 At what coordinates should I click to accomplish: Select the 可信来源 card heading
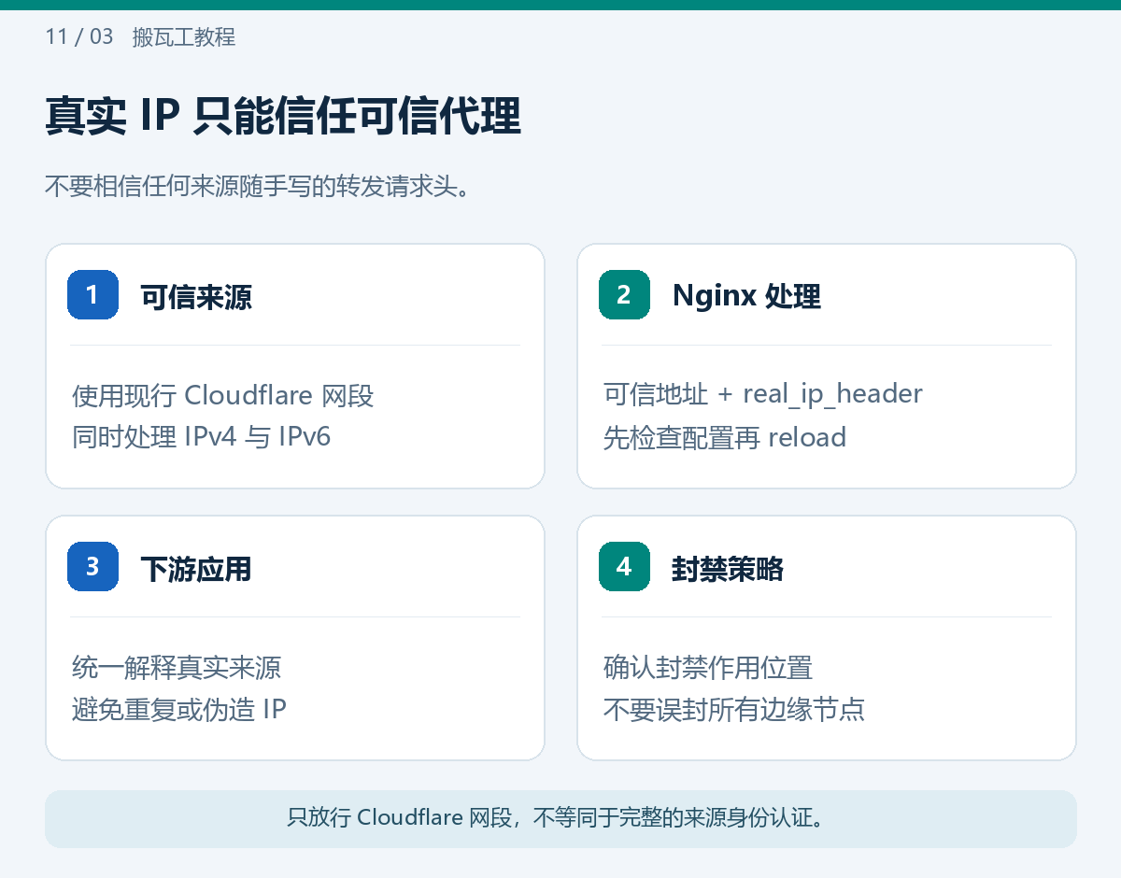pos(196,296)
